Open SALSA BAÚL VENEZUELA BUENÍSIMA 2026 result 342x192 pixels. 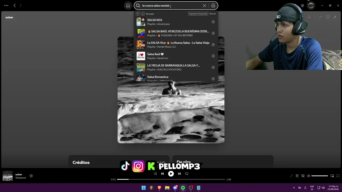(176, 33)
